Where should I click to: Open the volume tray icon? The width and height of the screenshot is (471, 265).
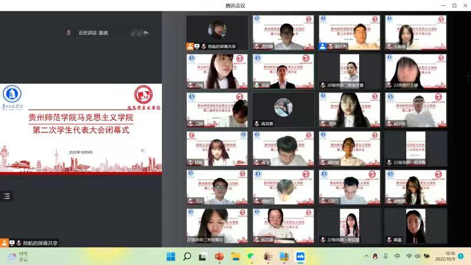tap(417, 256)
